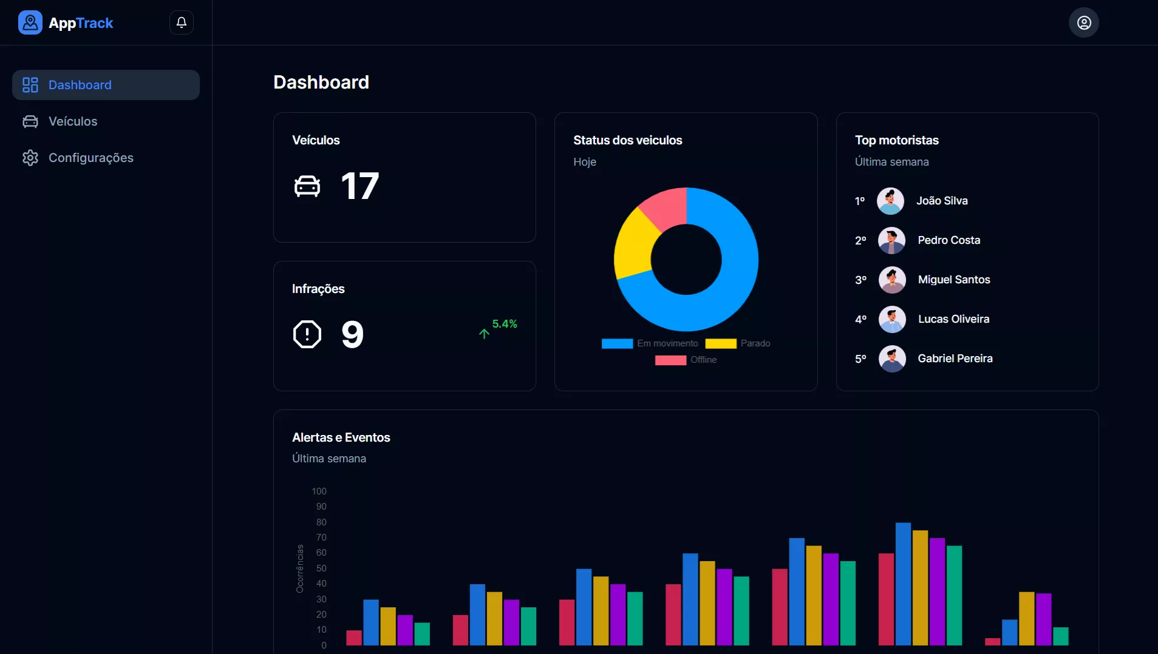Viewport: 1158px width, 654px height.
Task: Click the Gabriel Pereira driver name
Action: (955, 359)
